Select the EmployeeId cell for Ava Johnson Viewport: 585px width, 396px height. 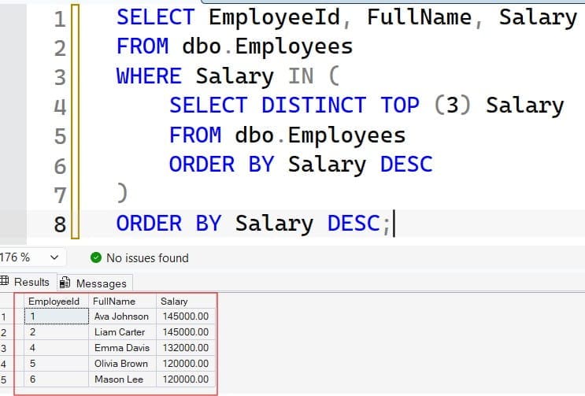tap(57, 316)
